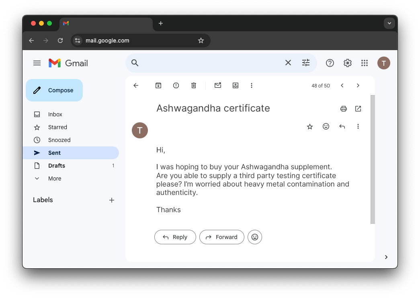Open the tab search dropdown
420x298 pixels.
[x=389, y=23]
